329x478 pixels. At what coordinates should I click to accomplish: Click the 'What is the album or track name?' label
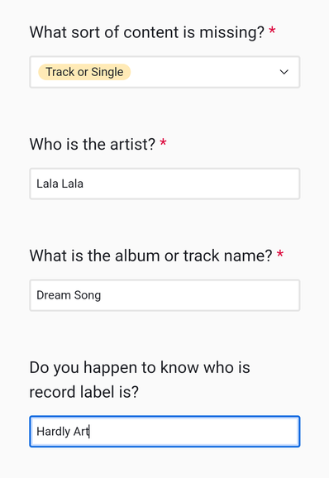pyautogui.click(x=150, y=256)
